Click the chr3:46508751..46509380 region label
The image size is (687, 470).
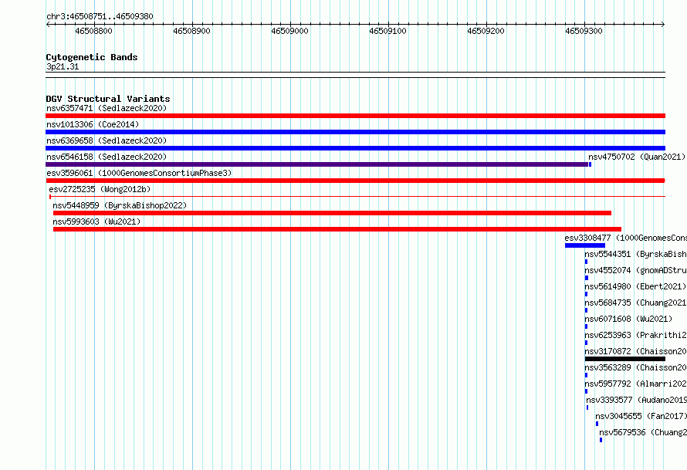point(100,16)
